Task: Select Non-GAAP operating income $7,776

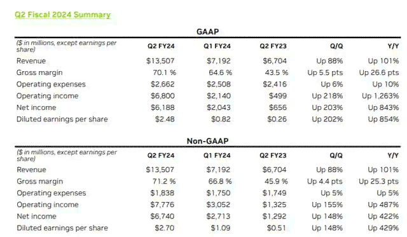Action: [x=162, y=205]
